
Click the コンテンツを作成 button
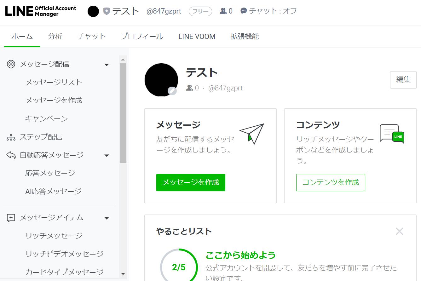[331, 182]
